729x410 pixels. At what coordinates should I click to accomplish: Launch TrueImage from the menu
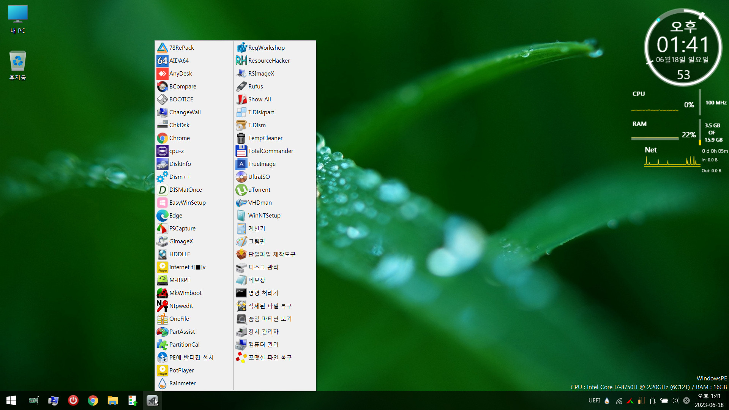(275, 164)
